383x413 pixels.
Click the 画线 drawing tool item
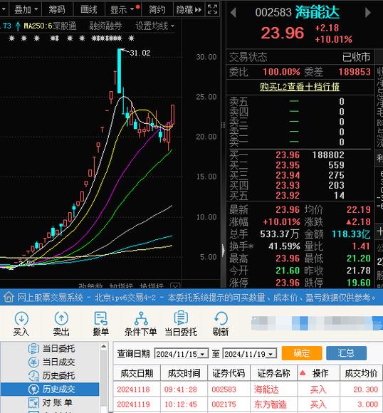click(x=89, y=10)
